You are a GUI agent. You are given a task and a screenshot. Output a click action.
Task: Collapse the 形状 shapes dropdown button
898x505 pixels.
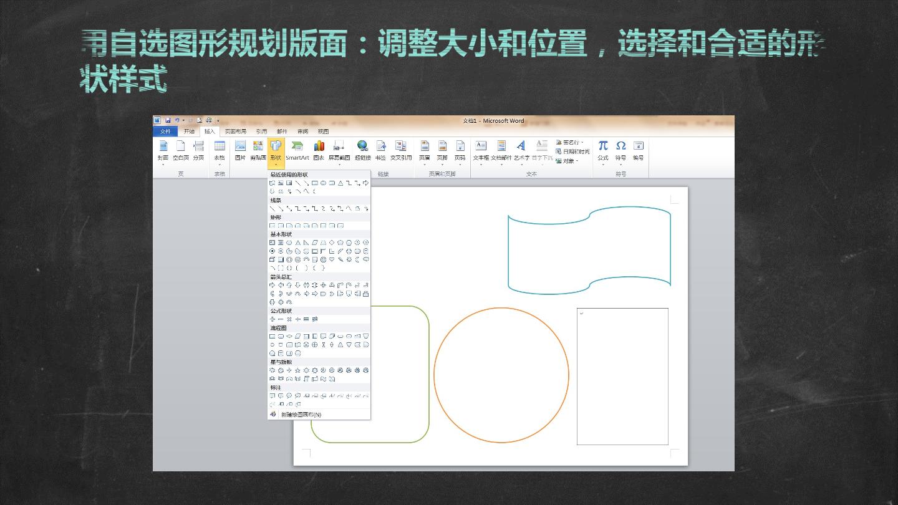tap(276, 153)
